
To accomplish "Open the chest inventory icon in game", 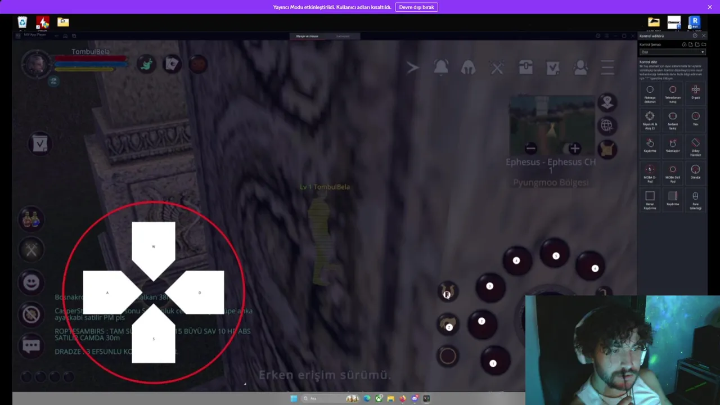I will coord(525,68).
